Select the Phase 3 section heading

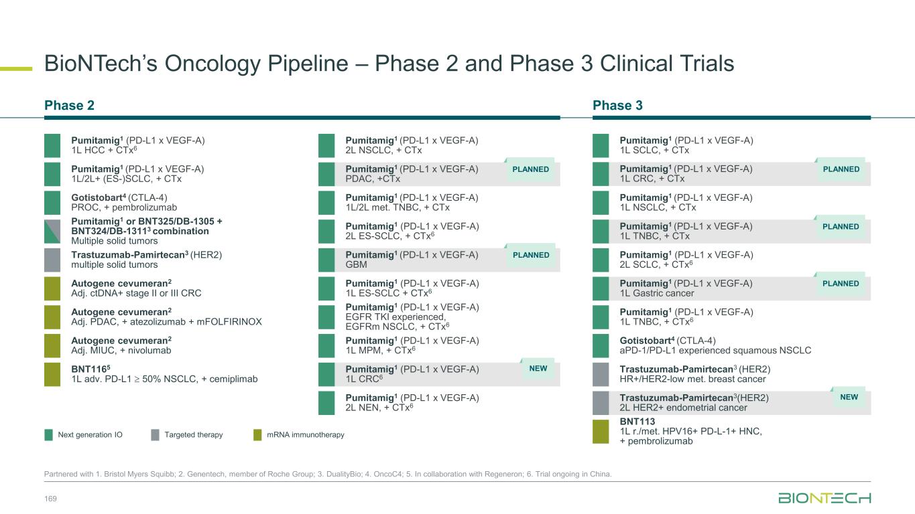coord(617,106)
